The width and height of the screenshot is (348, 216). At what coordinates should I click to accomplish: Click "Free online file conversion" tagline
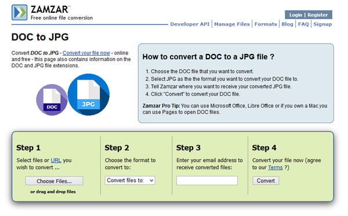pyautogui.click(x=61, y=18)
